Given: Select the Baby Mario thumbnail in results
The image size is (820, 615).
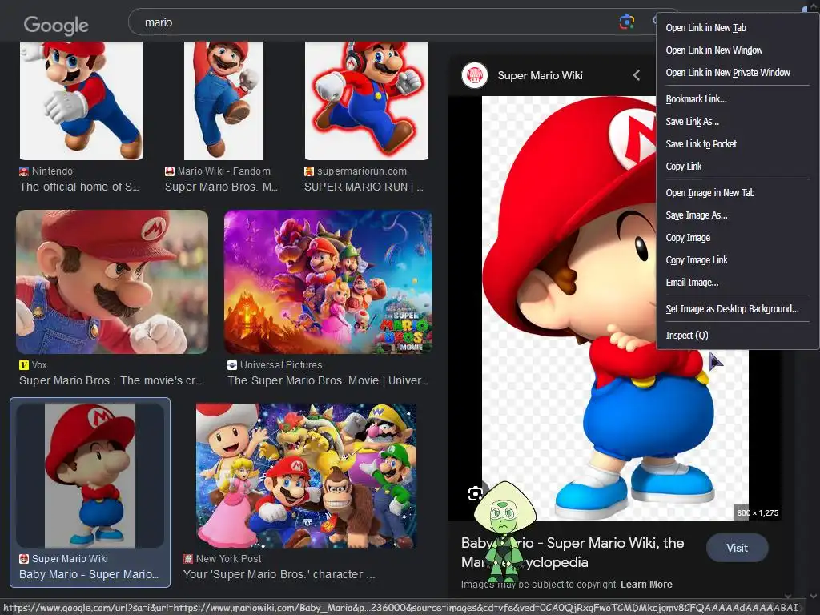Looking at the screenshot, I should pyautogui.click(x=90, y=476).
